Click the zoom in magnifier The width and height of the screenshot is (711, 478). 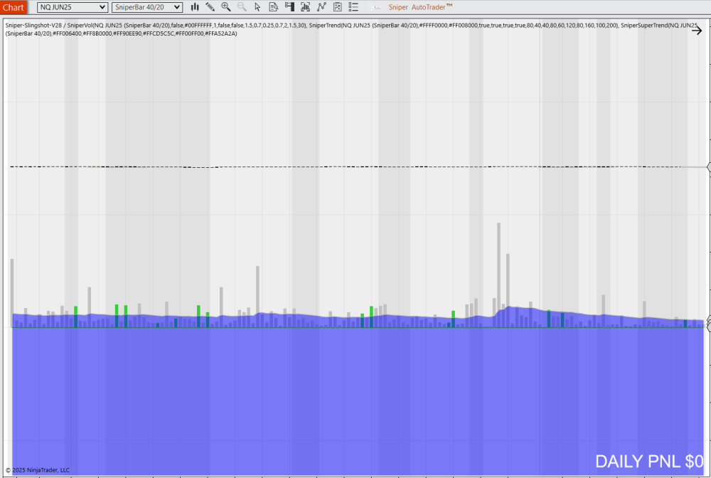(226, 7)
